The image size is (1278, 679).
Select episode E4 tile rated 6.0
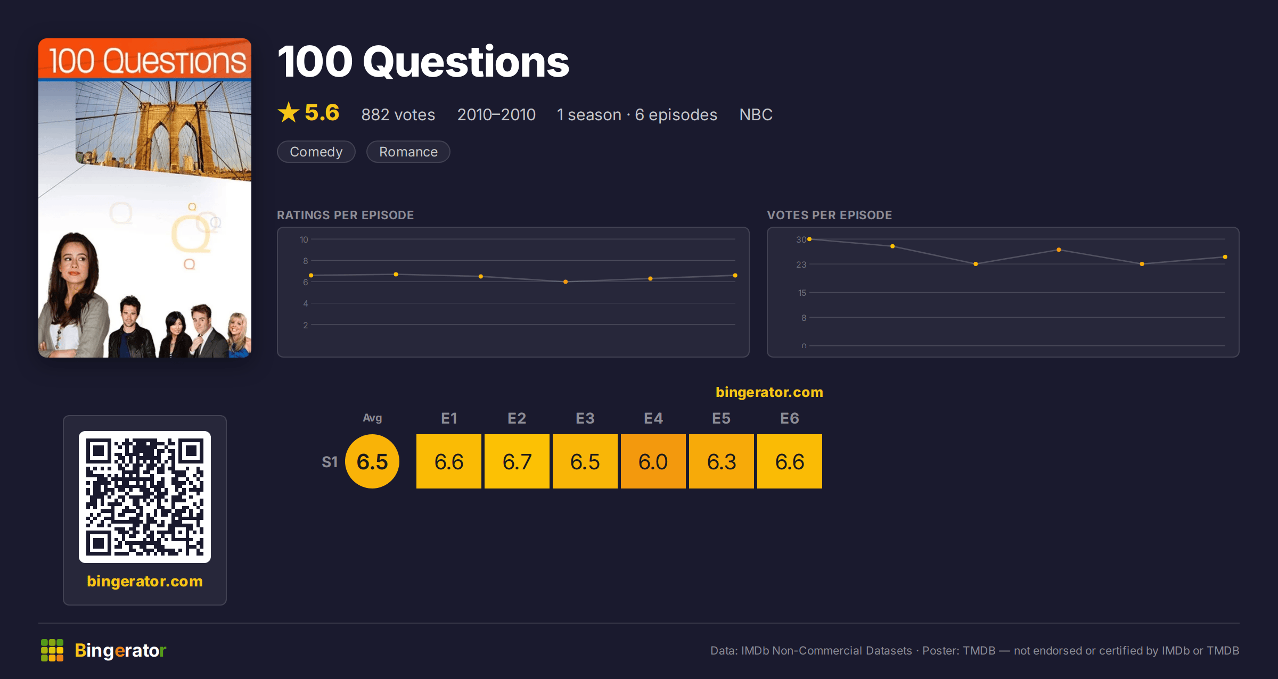point(653,461)
